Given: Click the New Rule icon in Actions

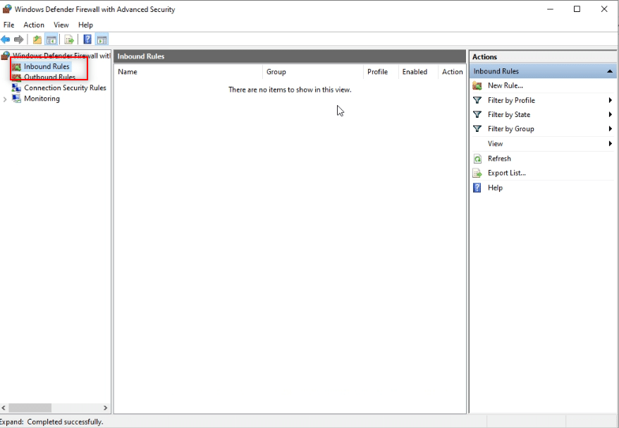Looking at the screenshot, I should 477,86.
